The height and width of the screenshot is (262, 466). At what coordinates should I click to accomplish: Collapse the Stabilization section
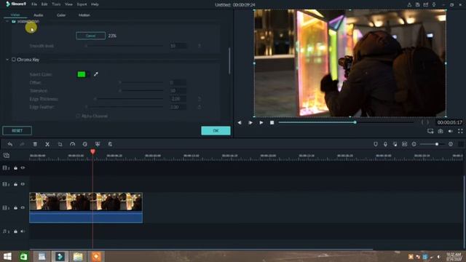tap(7, 21)
